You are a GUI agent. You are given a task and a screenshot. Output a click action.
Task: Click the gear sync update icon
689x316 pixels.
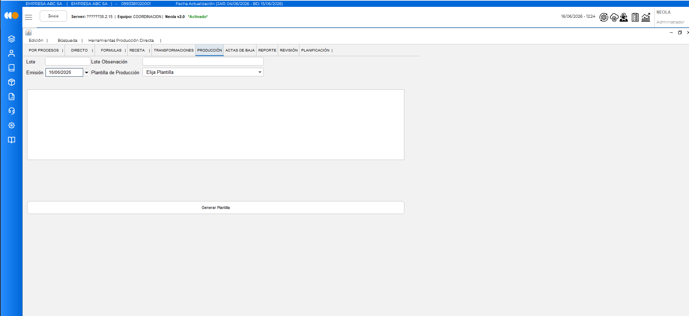[x=604, y=17]
